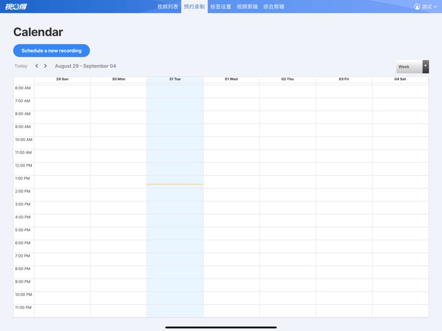Click Schedule a new recording button
442x331 pixels.
pyautogui.click(x=52, y=51)
